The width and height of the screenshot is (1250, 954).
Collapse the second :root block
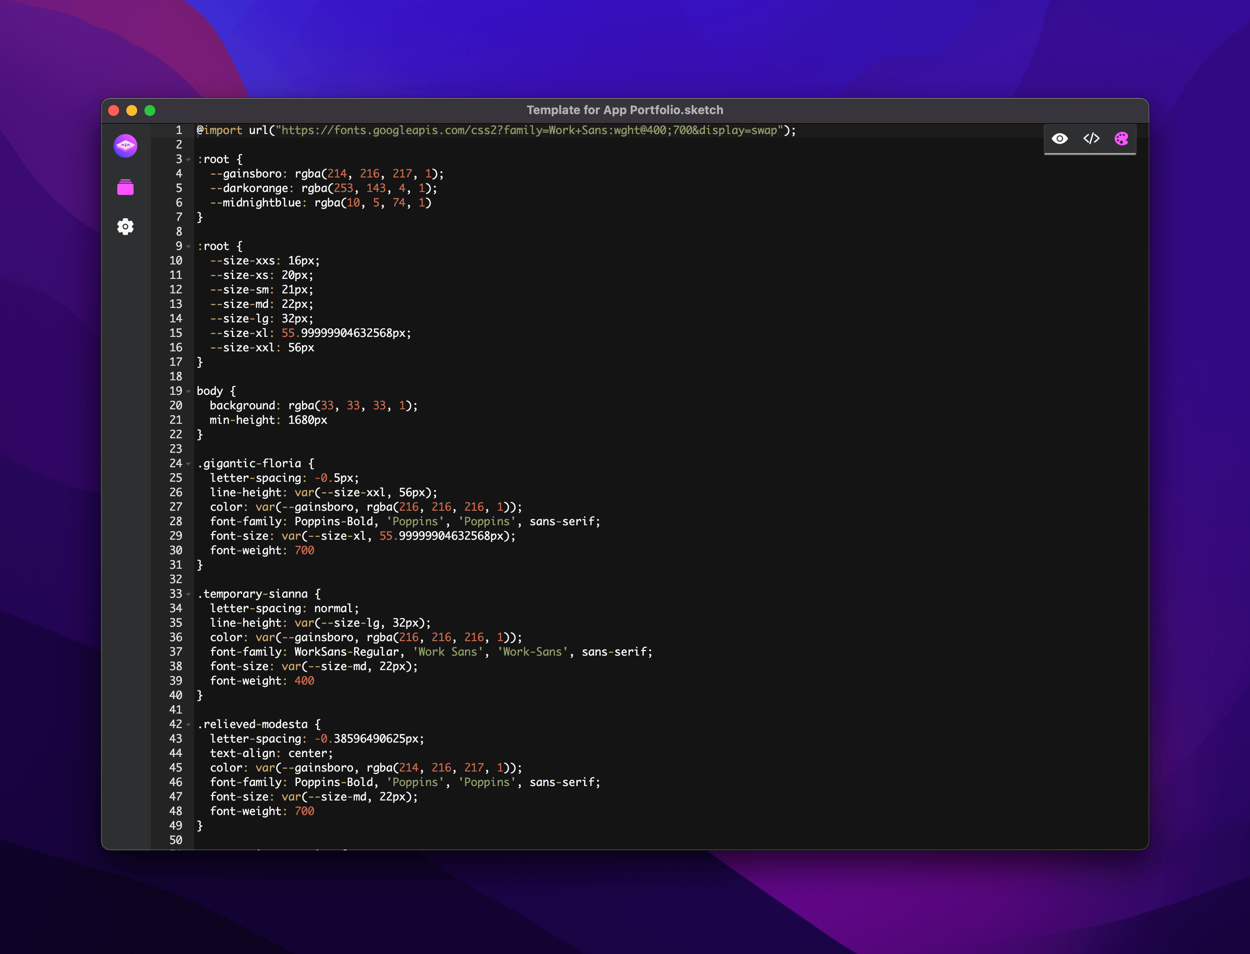[187, 246]
